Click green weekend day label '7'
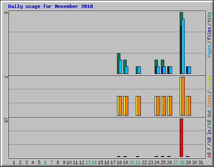Screen dimensions: 214x167 click(x=51, y=162)
